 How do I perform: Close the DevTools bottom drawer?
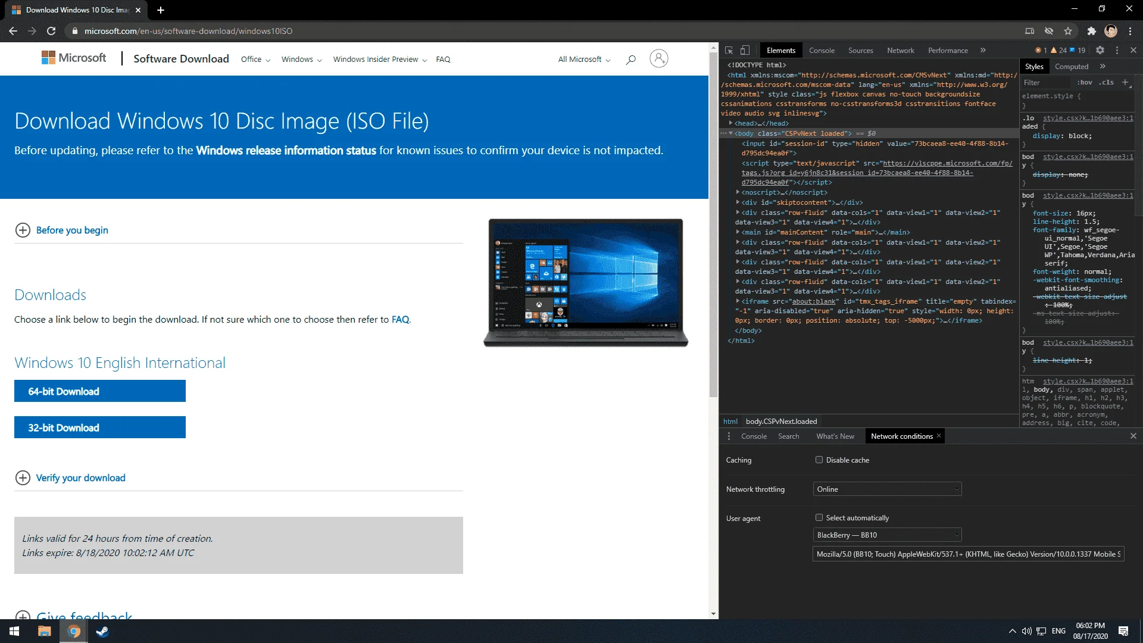point(1133,436)
